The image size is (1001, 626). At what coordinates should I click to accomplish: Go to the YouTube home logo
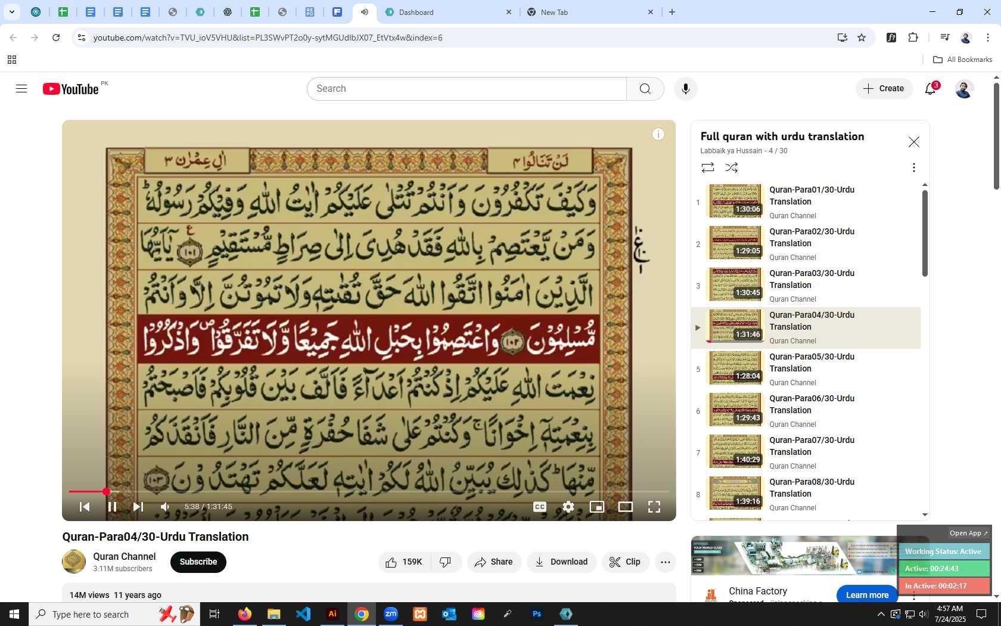(x=70, y=89)
